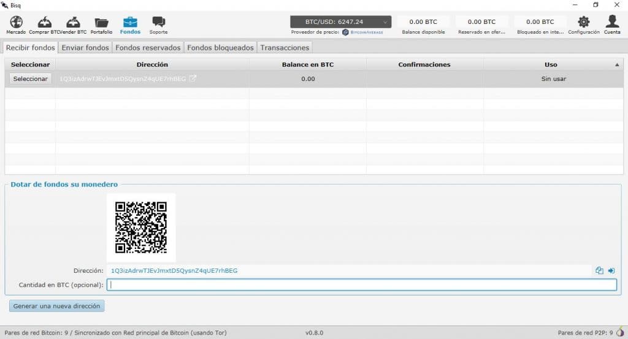Click Generar una nueva dirección button
The width and height of the screenshot is (628, 339).
(x=56, y=306)
